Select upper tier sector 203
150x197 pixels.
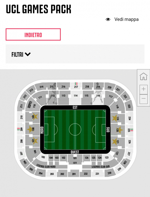(52, 174)
